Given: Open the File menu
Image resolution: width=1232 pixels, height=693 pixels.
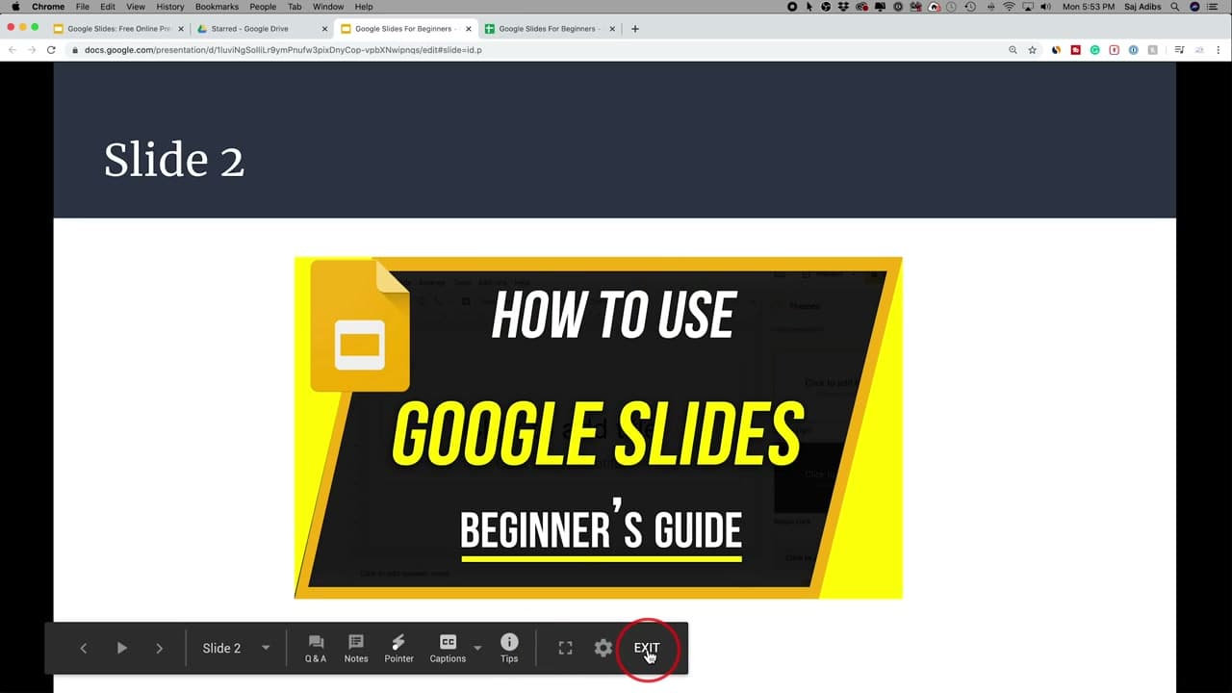Looking at the screenshot, I should (x=83, y=7).
